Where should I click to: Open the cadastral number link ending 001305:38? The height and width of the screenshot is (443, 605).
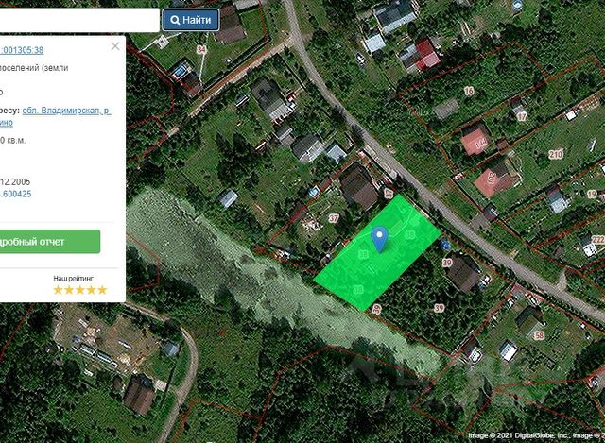(22, 50)
